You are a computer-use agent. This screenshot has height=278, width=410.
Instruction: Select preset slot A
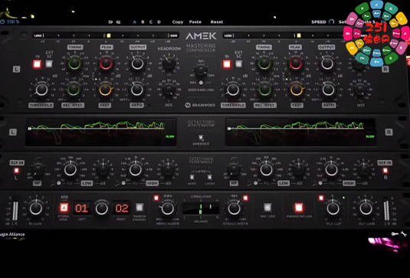pos(135,22)
